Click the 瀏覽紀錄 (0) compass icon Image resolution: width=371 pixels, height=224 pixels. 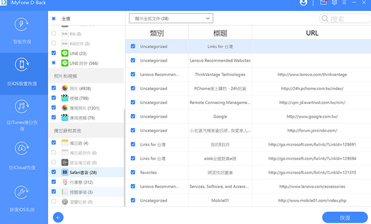(x=65, y=202)
